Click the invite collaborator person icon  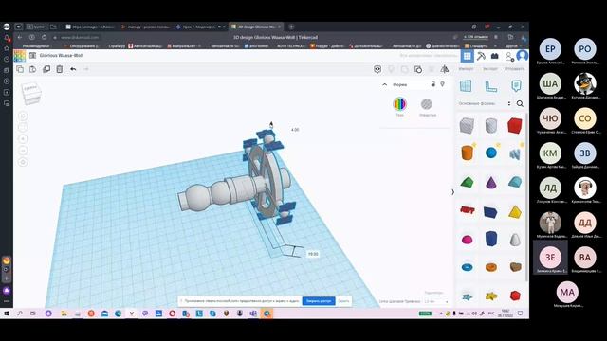click(x=509, y=57)
